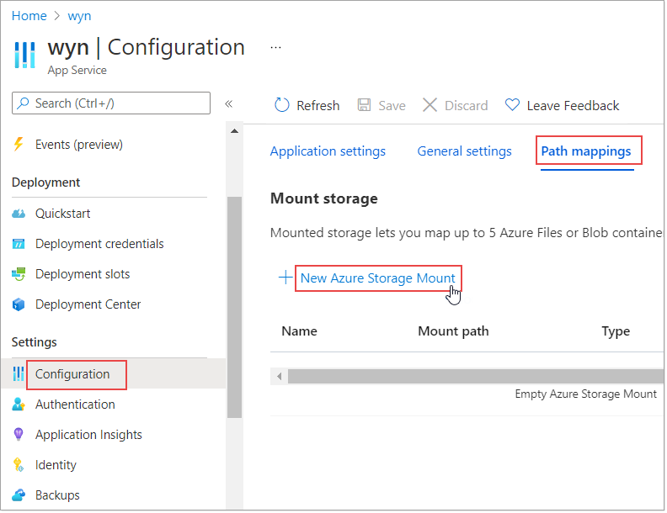Select Configuration under Settings

pos(72,374)
